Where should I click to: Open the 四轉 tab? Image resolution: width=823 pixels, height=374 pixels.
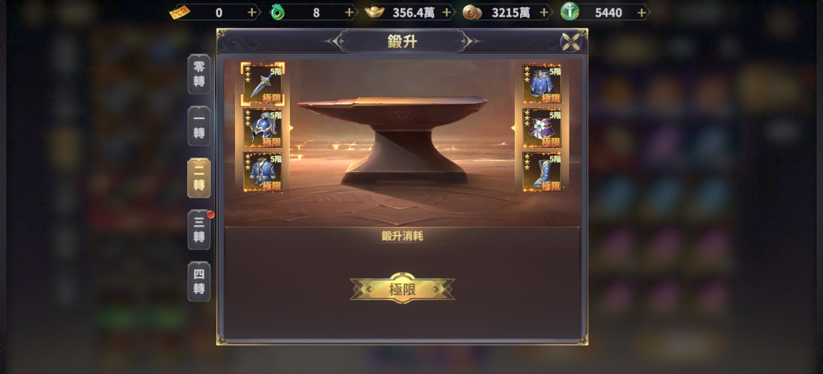199,282
